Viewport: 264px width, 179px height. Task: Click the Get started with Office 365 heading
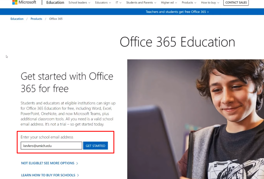[x=67, y=82]
